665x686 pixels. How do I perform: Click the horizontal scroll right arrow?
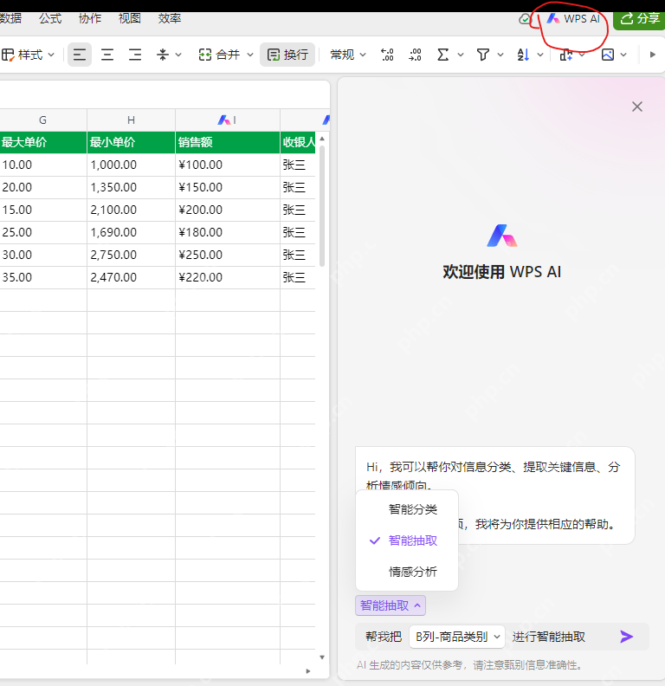tap(308, 671)
